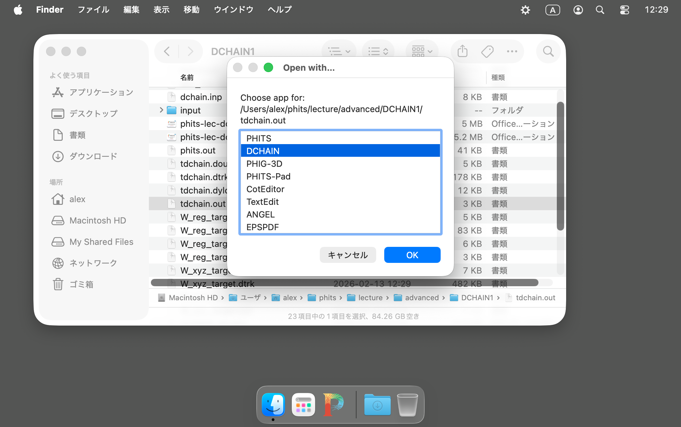Click the horizontal scrollbar in file list
Viewport: 681px width, 427px height.
tap(344, 283)
